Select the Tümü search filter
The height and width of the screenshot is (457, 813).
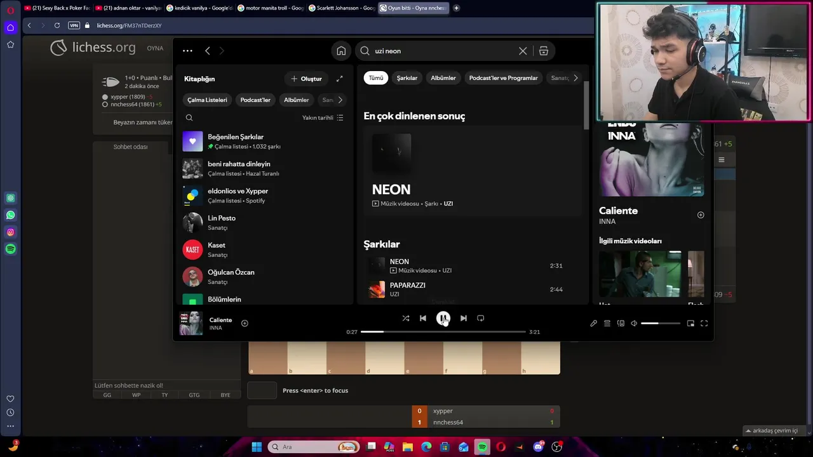click(x=376, y=78)
